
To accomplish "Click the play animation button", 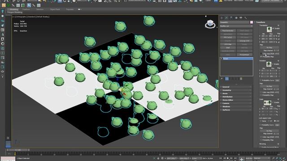I will (x=228, y=158).
